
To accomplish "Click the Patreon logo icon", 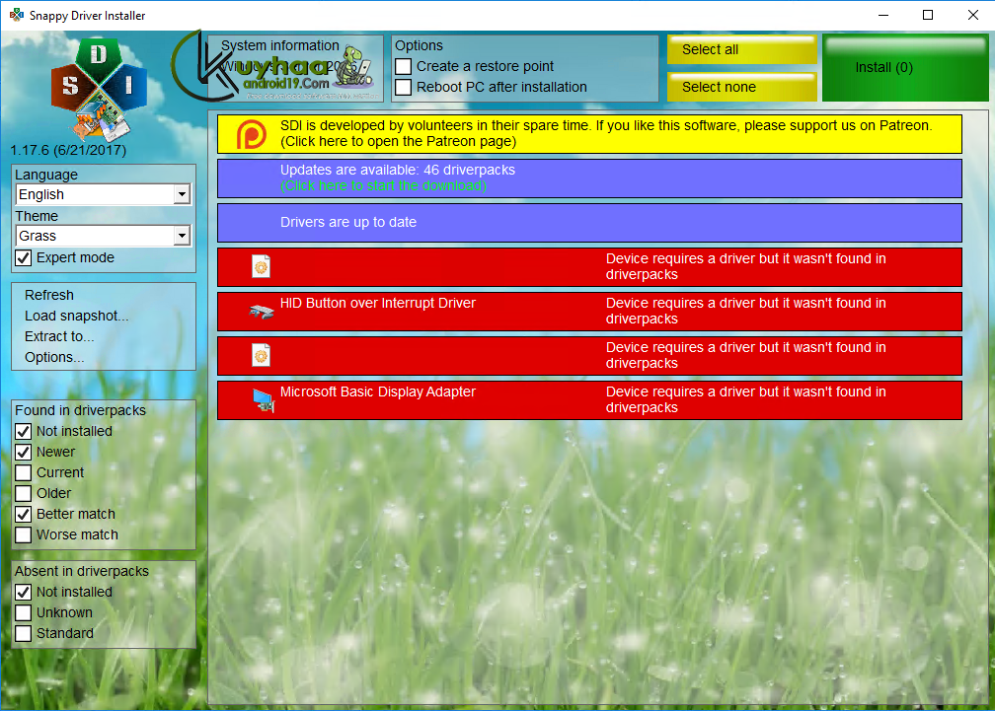I will 252,134.
